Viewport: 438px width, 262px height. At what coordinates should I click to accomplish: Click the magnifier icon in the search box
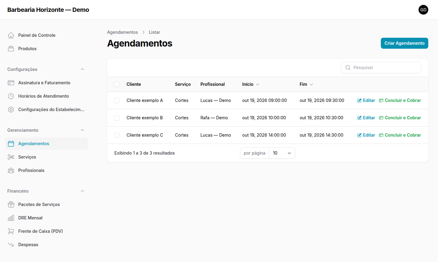click(348, 68)
